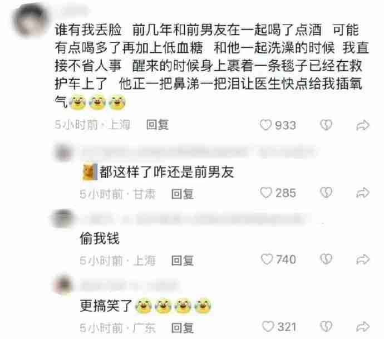The height and width of the screenshot is (339, 384).
Task: Dislike the top comment with broken heart
Action: pos(326,125)
